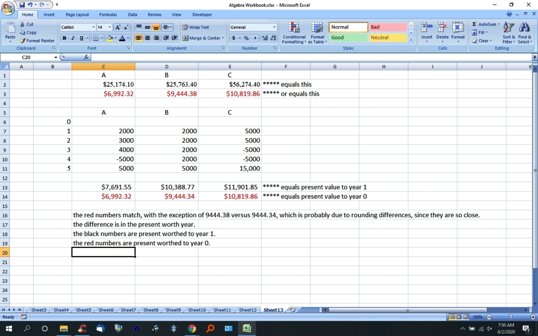Open Format as Table gallery
The width and height of the screenshot is (538, 336).
point(317,33)
